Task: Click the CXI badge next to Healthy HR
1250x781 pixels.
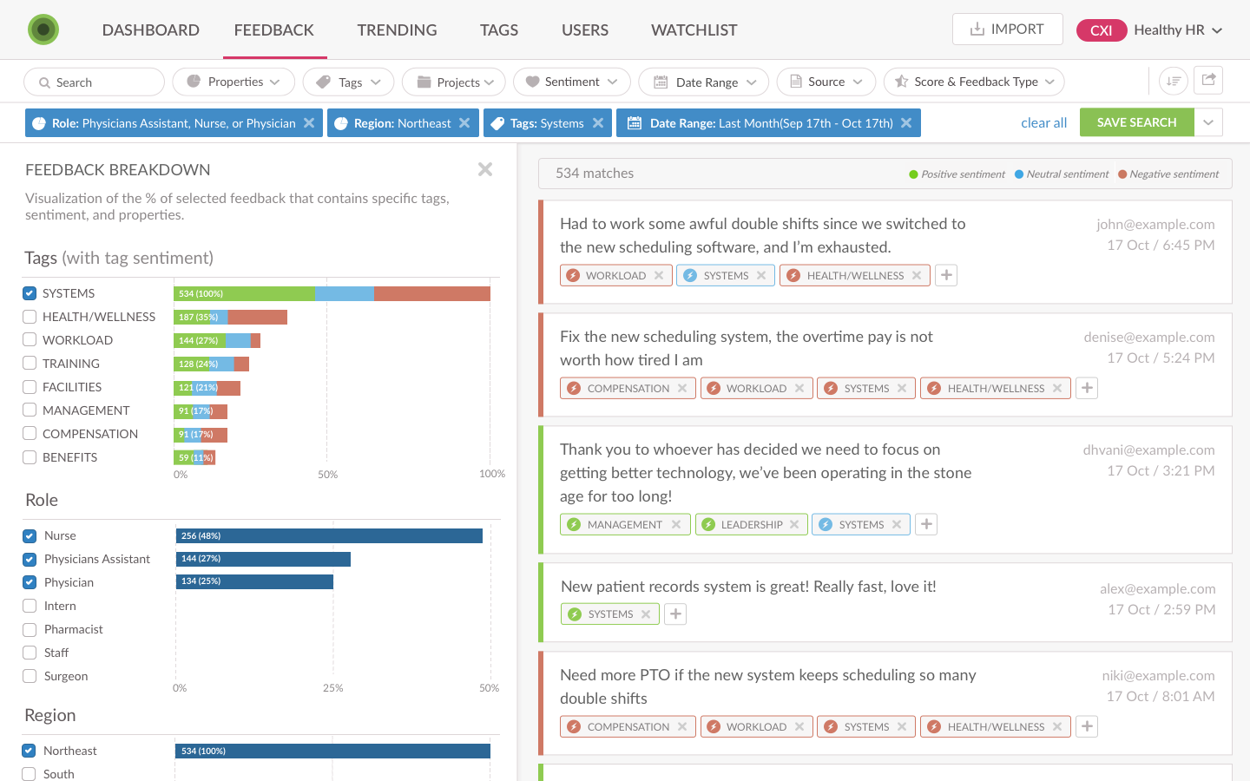Action: click(x=1102, y=30)
